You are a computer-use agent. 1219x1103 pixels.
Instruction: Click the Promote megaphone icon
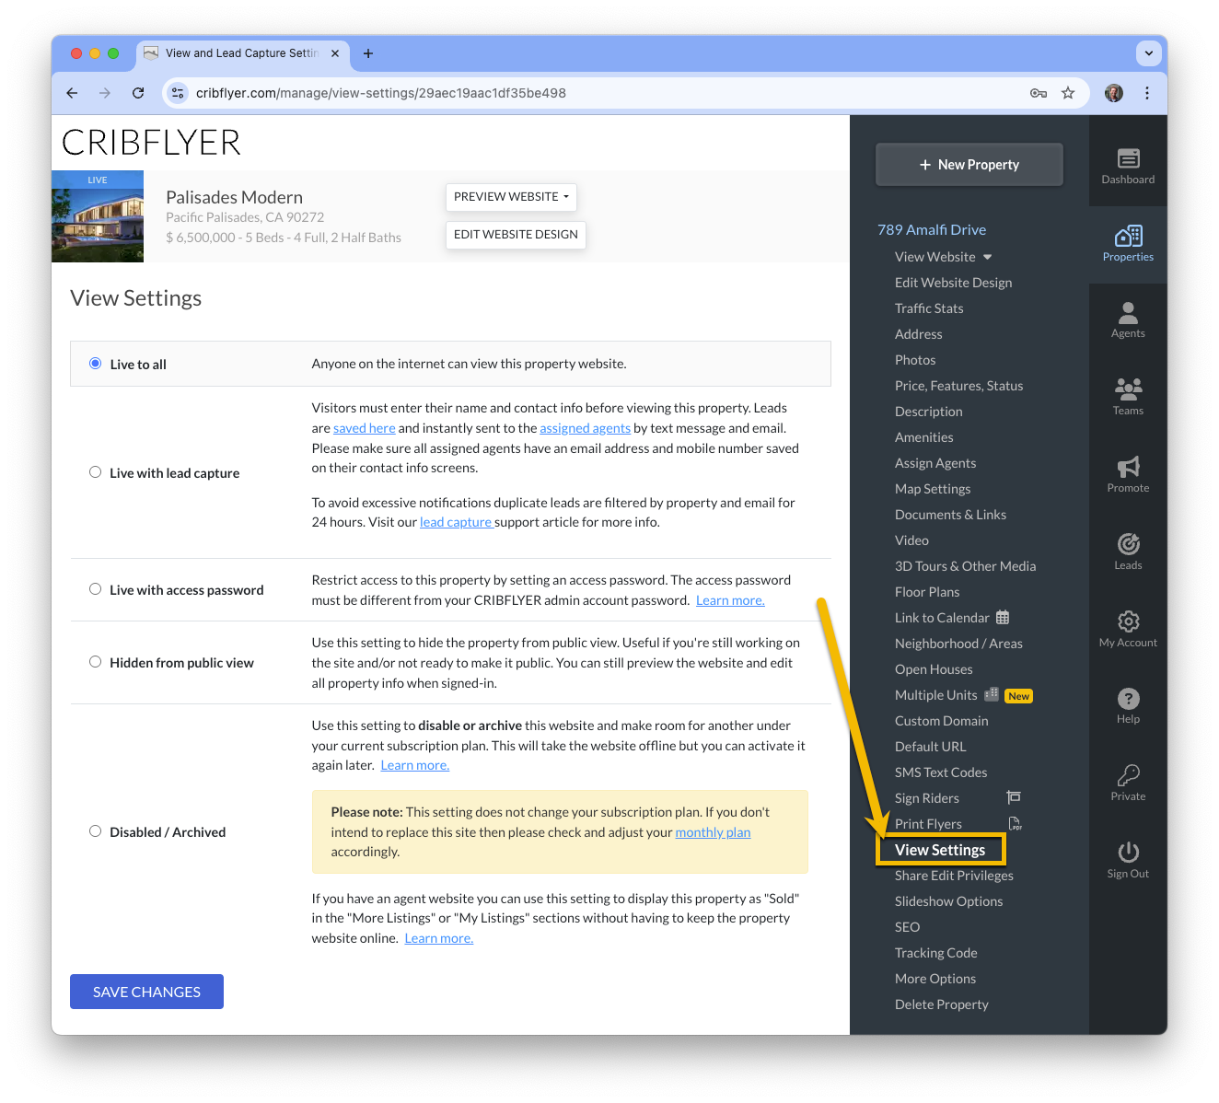[1128, 467]
